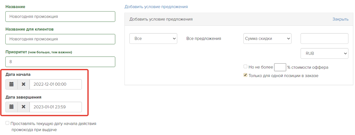Click the Дата завершения label

coord(23,97)
